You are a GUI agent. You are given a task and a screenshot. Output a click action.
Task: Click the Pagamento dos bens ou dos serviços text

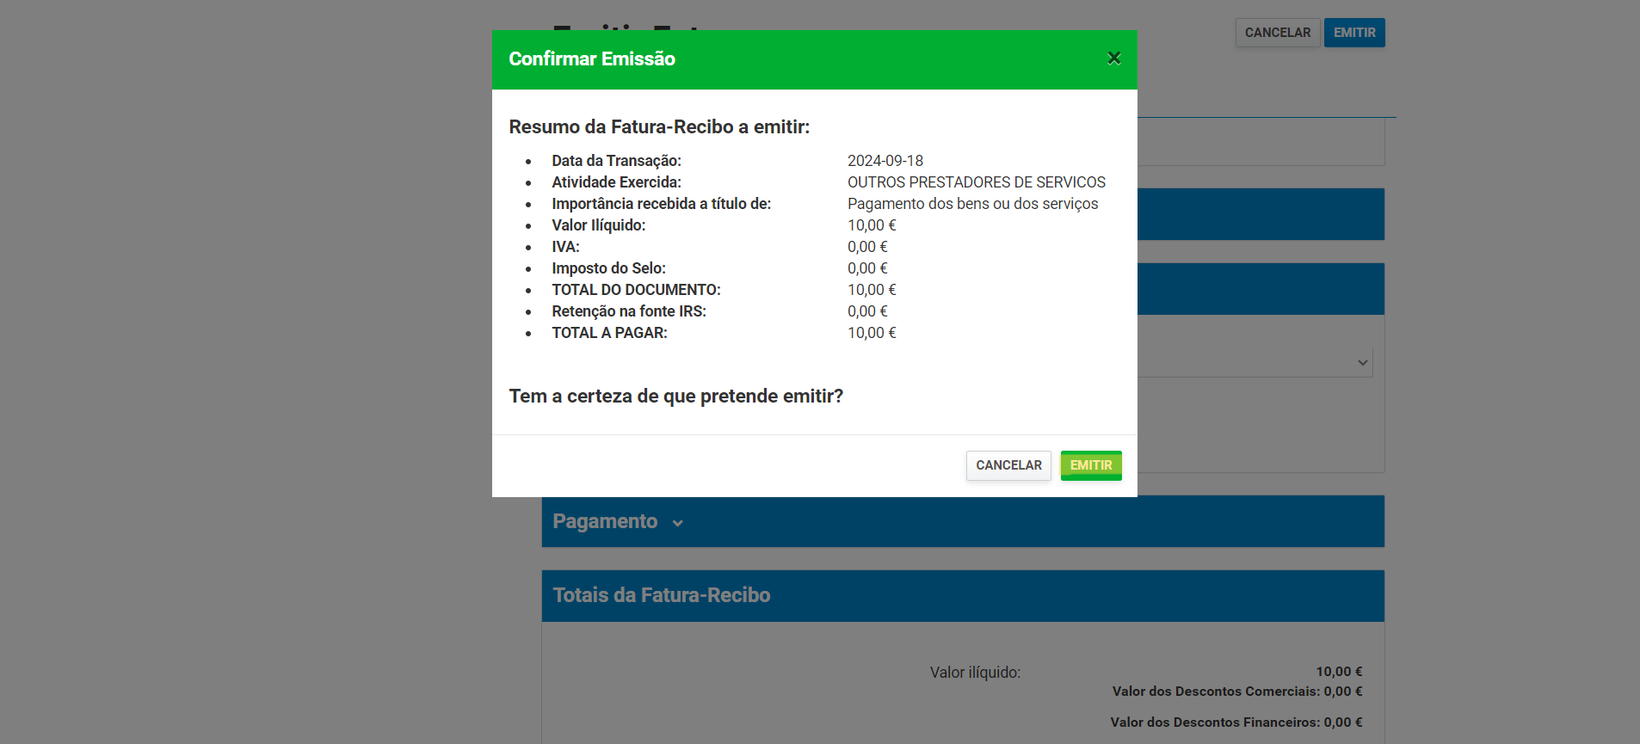(x=972, y=204)
